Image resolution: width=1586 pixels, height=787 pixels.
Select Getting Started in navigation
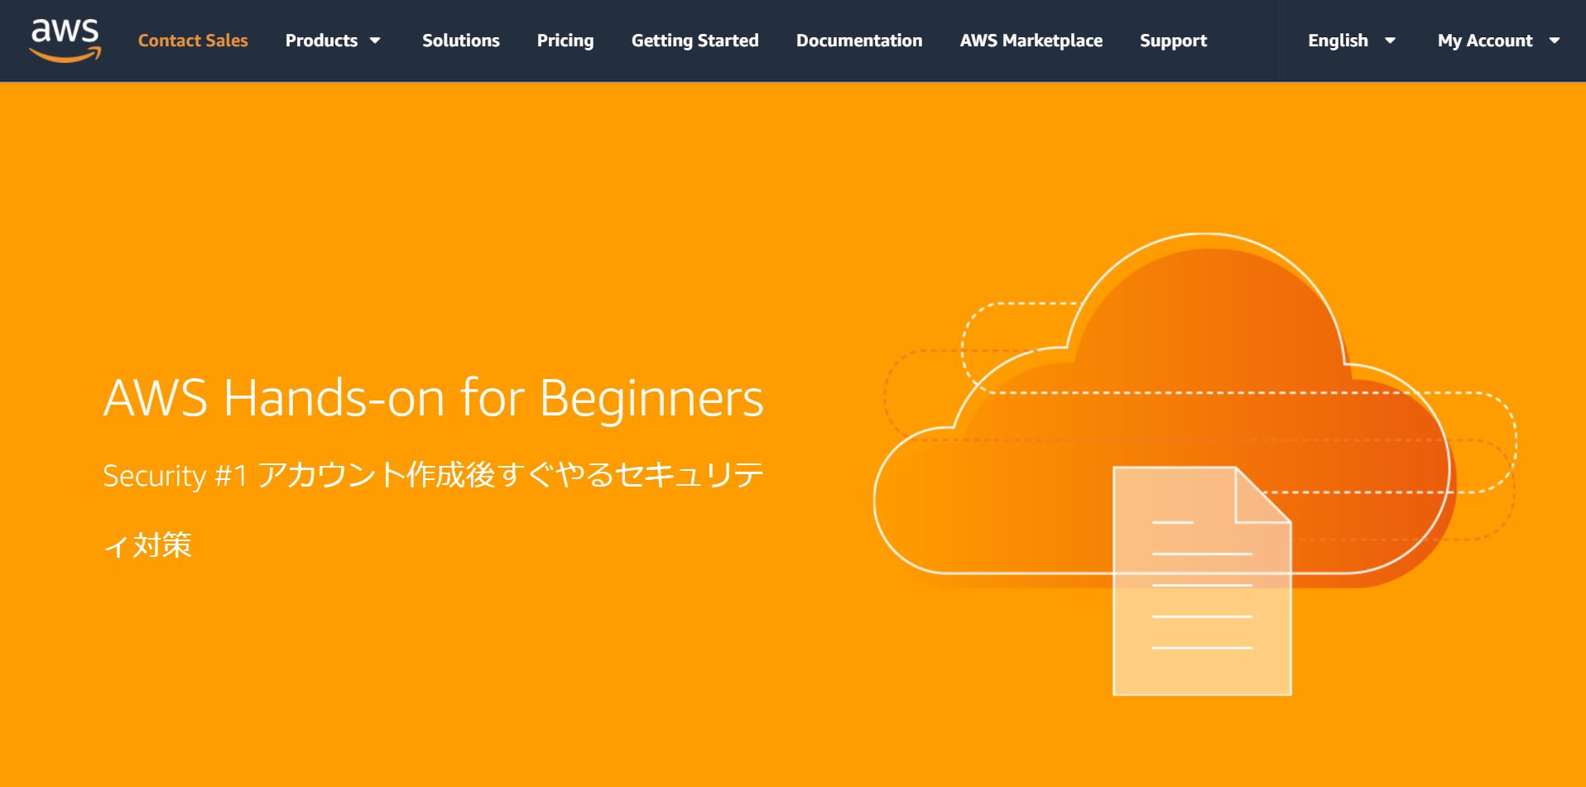pyautogui.click(x=694, y=41)
